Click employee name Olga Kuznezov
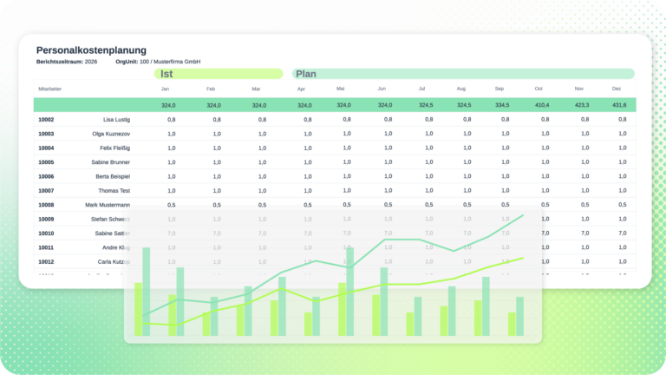This screenshot has width=666, height=375. [x=110, y=134]
